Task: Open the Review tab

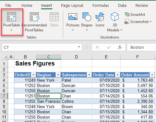Action: [142, 6]
